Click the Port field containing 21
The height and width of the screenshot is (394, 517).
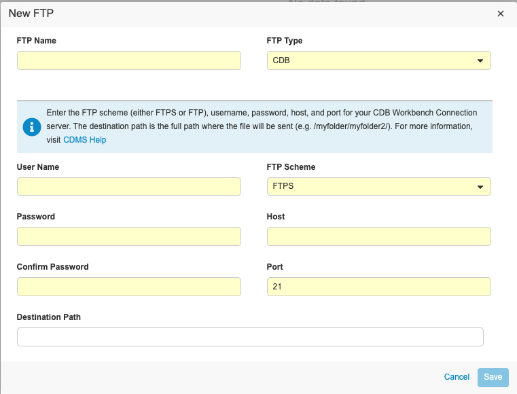click(x=378, y=287)
